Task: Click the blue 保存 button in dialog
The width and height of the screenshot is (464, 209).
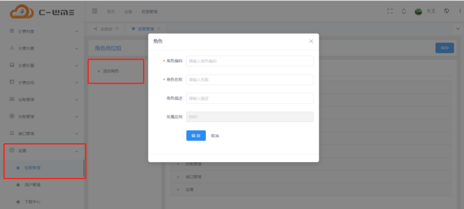Action: [196, 136]
